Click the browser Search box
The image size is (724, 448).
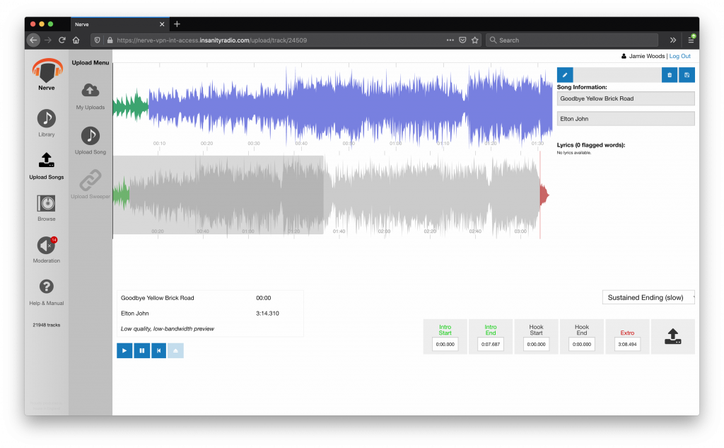click(x=571, y=40)
